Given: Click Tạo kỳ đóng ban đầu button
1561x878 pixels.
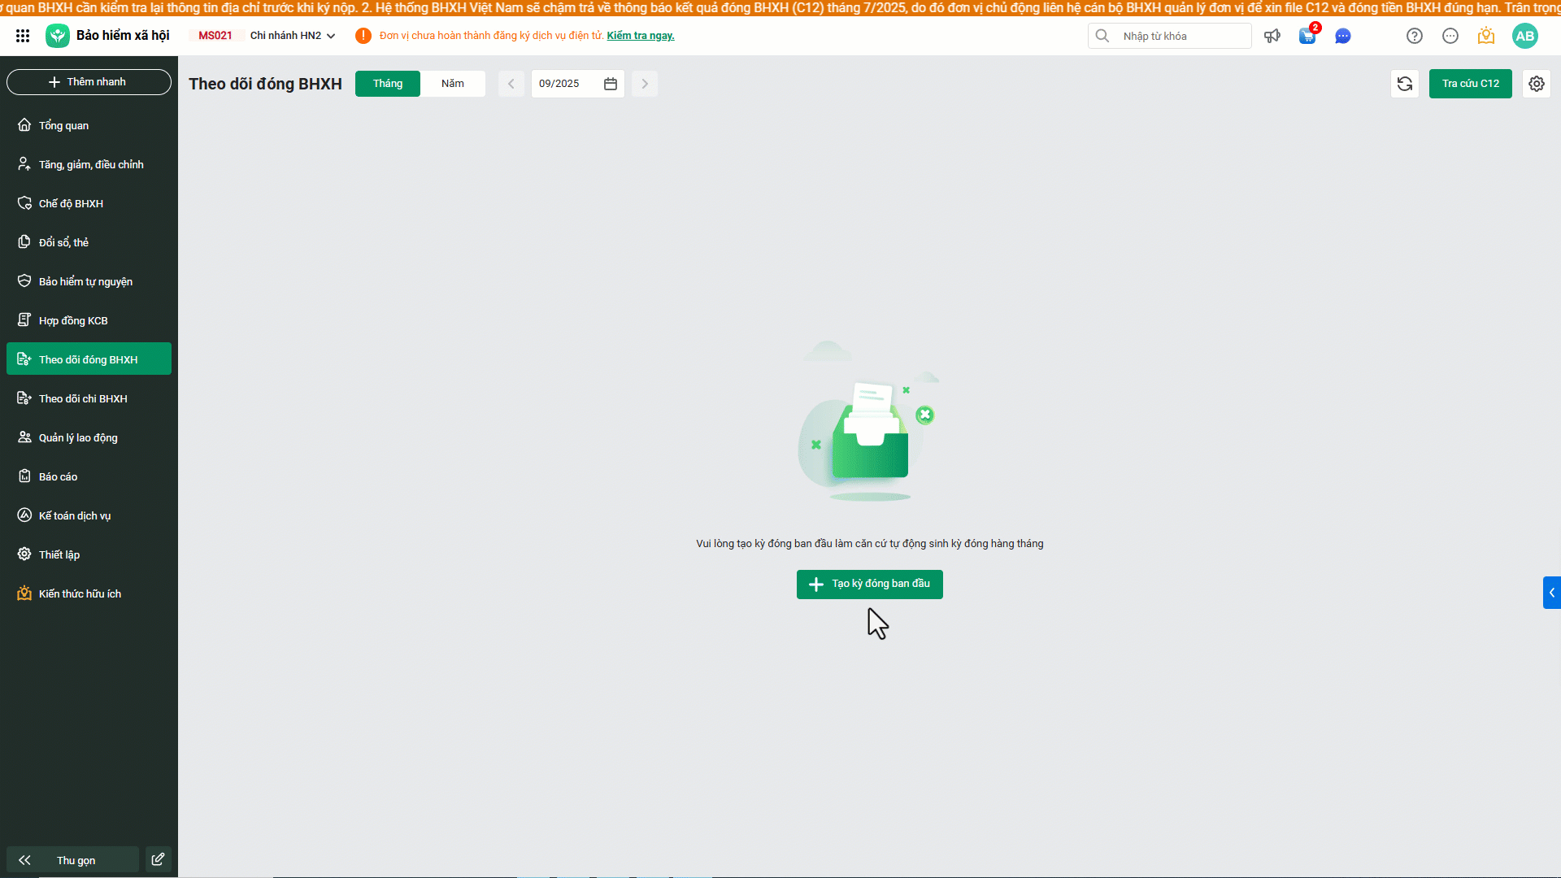Looking at the screenshot, I should tap(870, 584).
